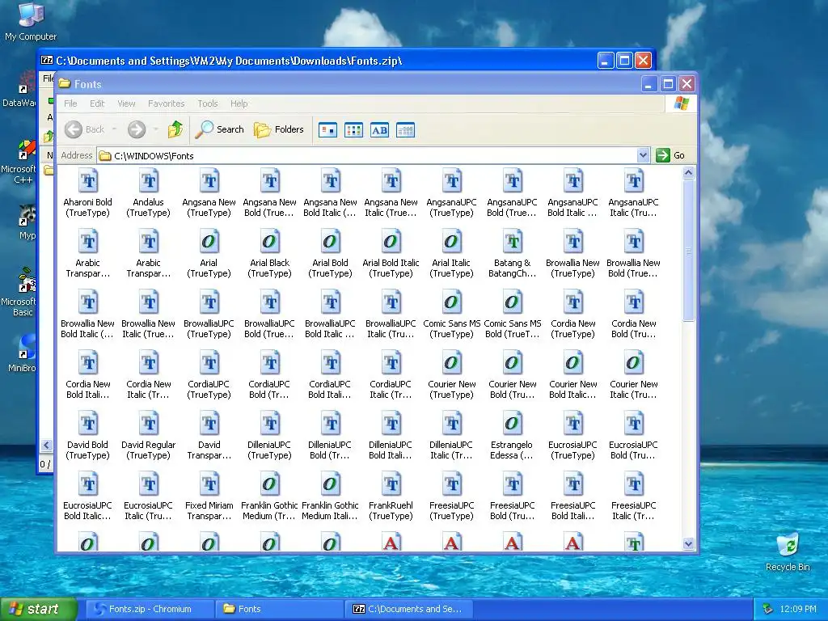Select the DilleniaUPC (TrueType) font icon
Image resolution: width=828 pixels, height=621 pixels.
click(270, 424)
